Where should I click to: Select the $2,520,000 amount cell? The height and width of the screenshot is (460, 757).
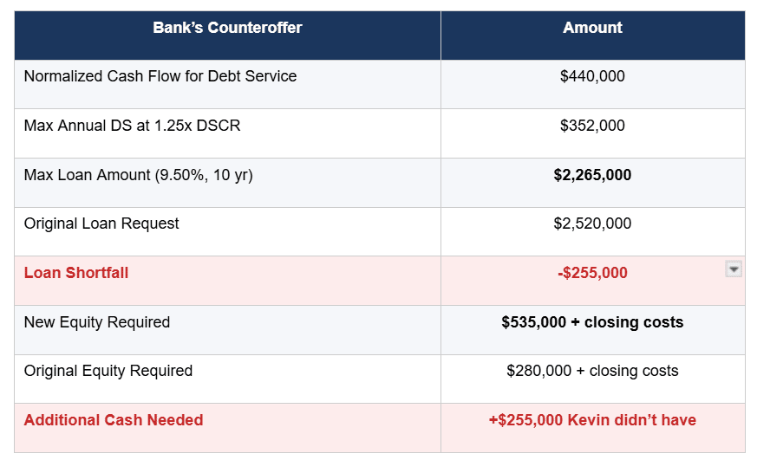coord(592,224)
